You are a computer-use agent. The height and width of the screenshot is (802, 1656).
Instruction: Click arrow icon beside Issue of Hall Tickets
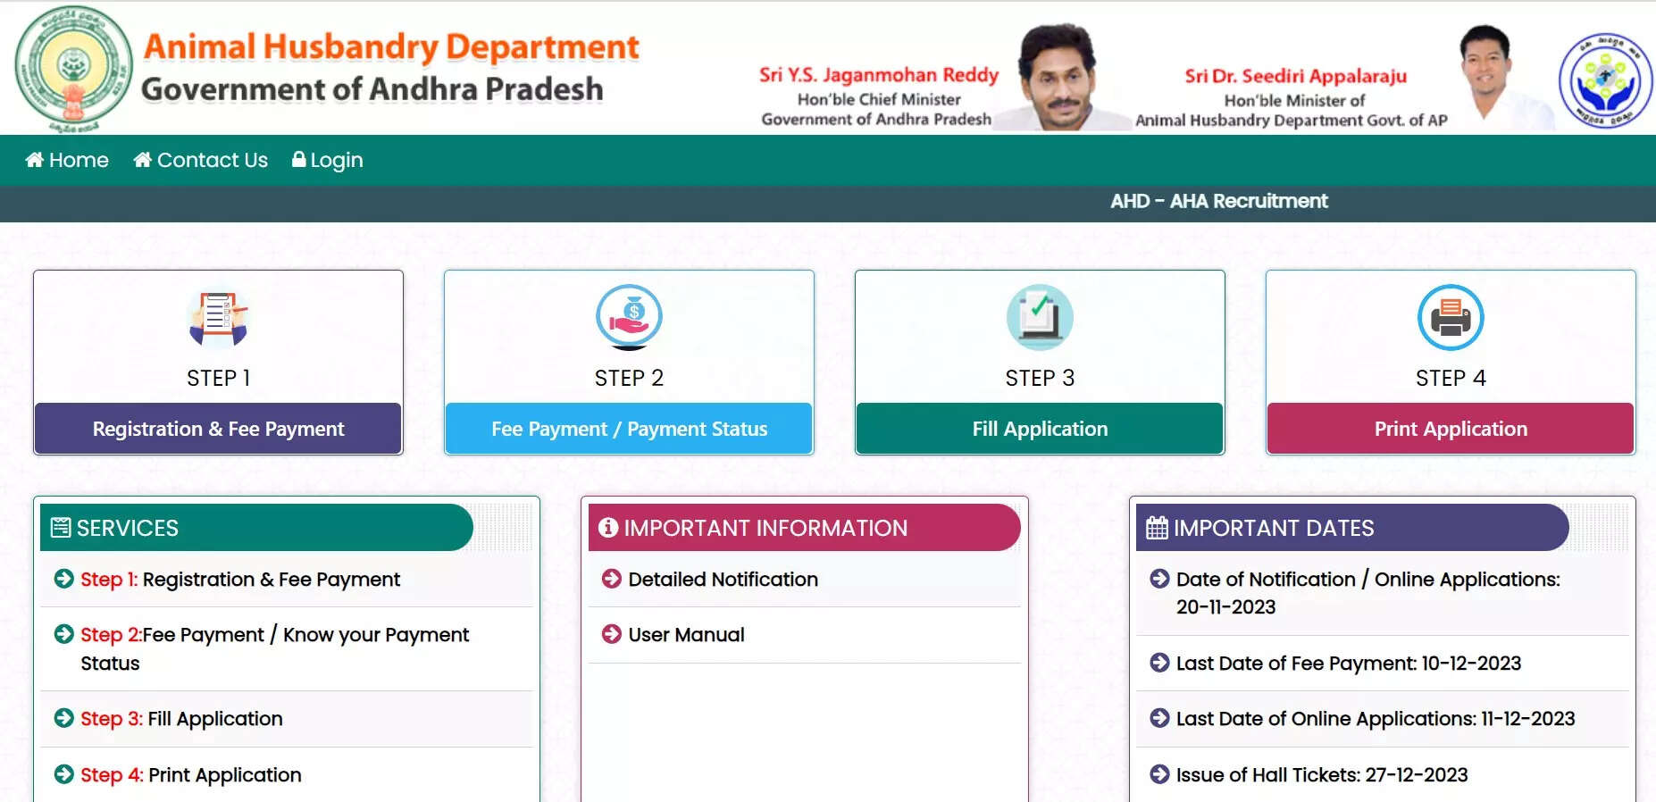coord(1159,774)
